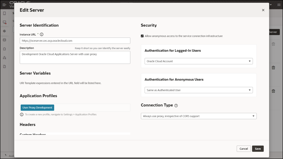Click 'Keep it short' description hint text
Screen dimensions: 283x159
tap(103, 48)
